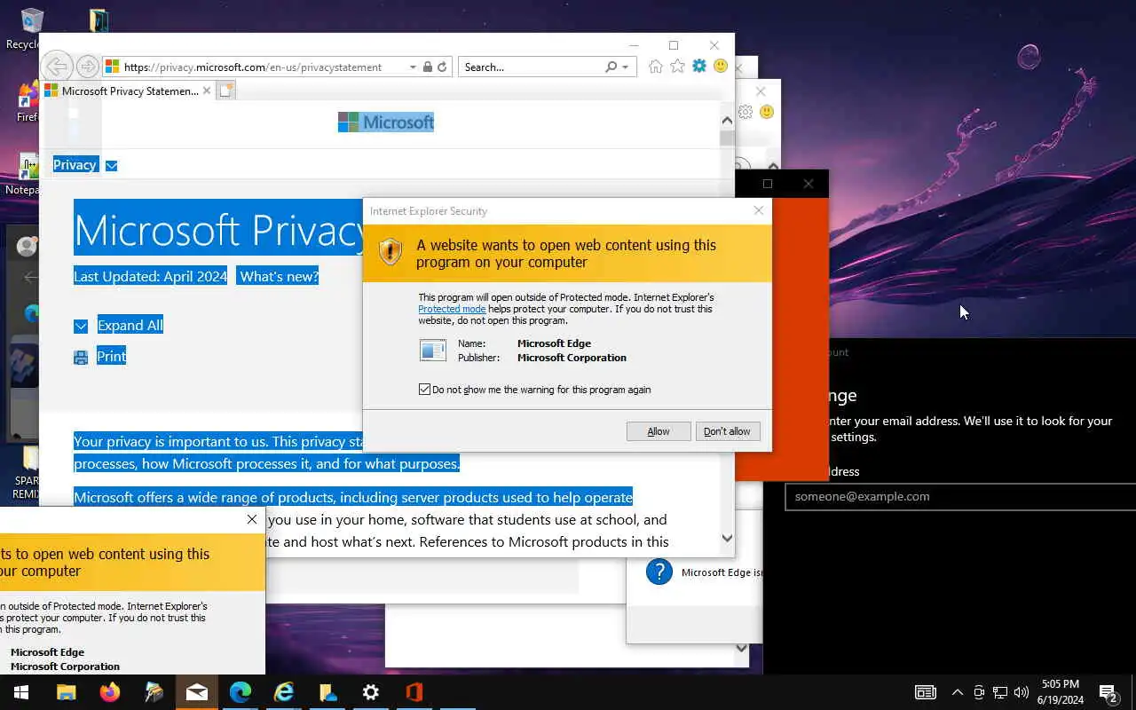Viewport: 1136px width, 710px height.
Task: Close the Microsoft Privacy Statement tab
Action: (207, 91)
